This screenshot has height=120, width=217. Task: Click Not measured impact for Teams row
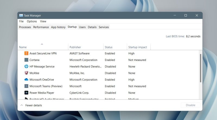pos(137,86)
